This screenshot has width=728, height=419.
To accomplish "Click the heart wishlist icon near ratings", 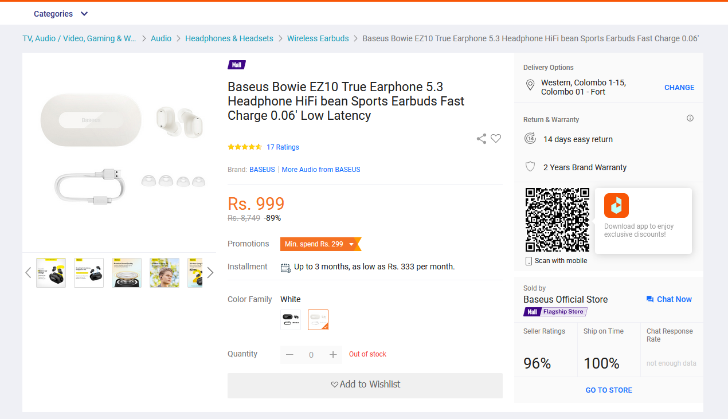I will tap(496, 138).
